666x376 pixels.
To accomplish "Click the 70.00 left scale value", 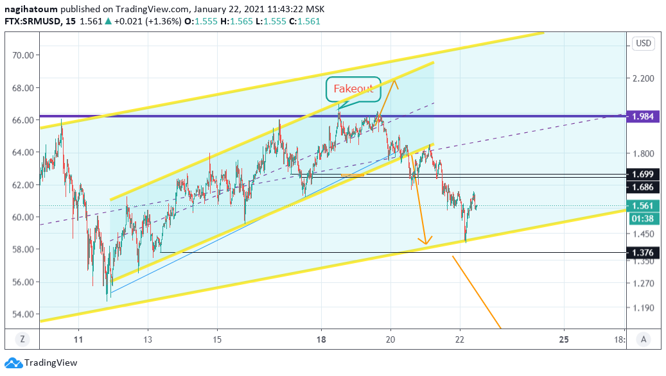I will pyautogui.click(x=23, y=55).
